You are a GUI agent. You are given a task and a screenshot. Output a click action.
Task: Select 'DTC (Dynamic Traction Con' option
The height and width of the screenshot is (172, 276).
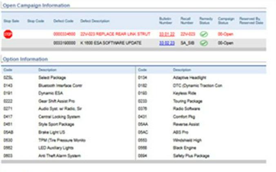(198, 86)
